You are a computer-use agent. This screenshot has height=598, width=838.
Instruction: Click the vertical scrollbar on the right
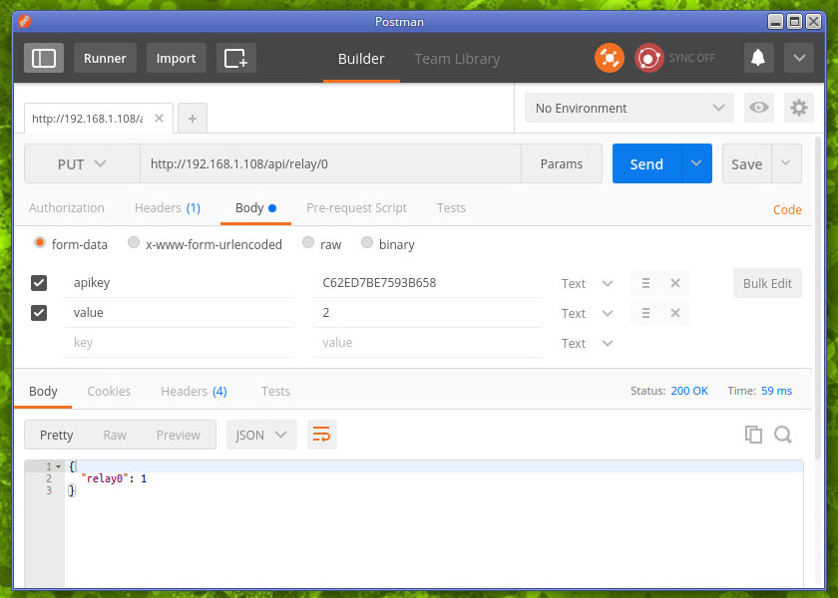(818, 299)
